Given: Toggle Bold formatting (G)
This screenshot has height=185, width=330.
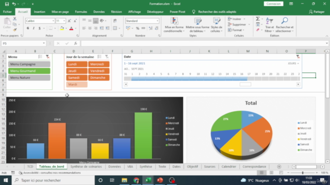Looking at the screenshot, I should pyautogui.click(x=28, y=28).
